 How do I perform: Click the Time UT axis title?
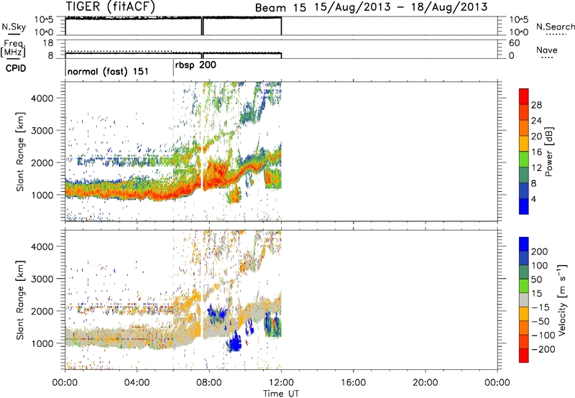(281, 394)
